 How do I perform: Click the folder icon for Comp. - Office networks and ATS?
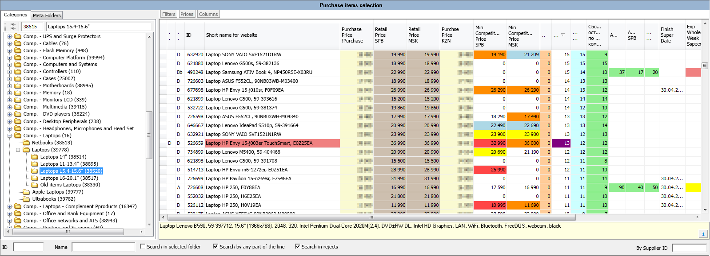click(18, 221)
